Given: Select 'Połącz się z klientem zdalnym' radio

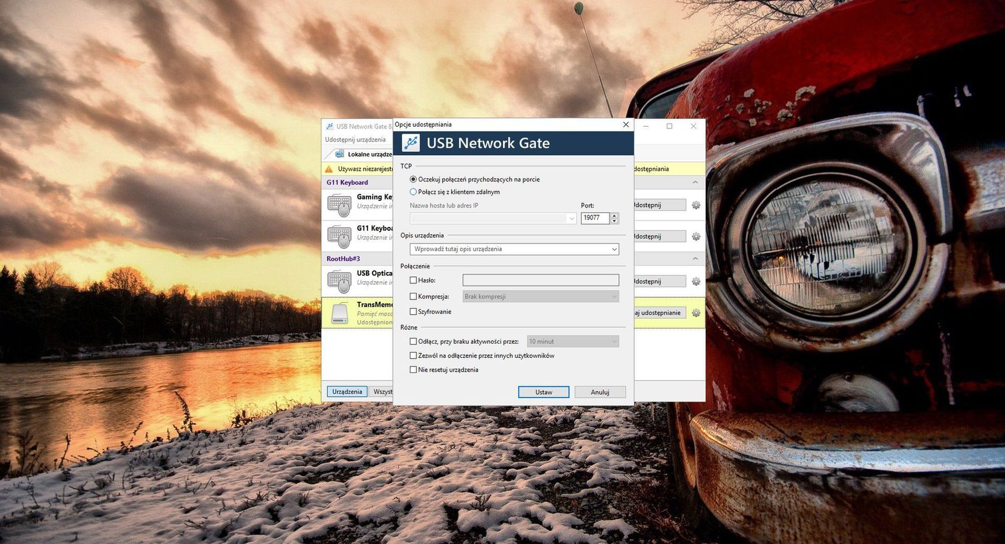Looking at the screenshot, I should click(x=413, y=192).
